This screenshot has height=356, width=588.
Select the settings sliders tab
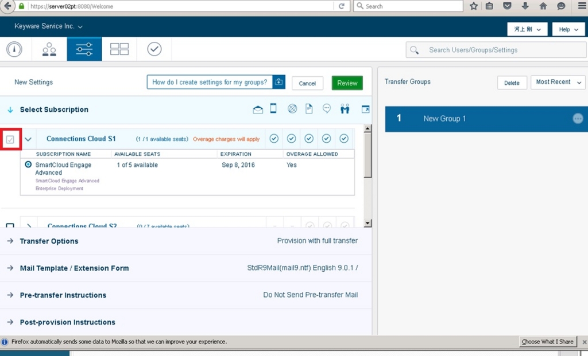click(x=84, y=49)
